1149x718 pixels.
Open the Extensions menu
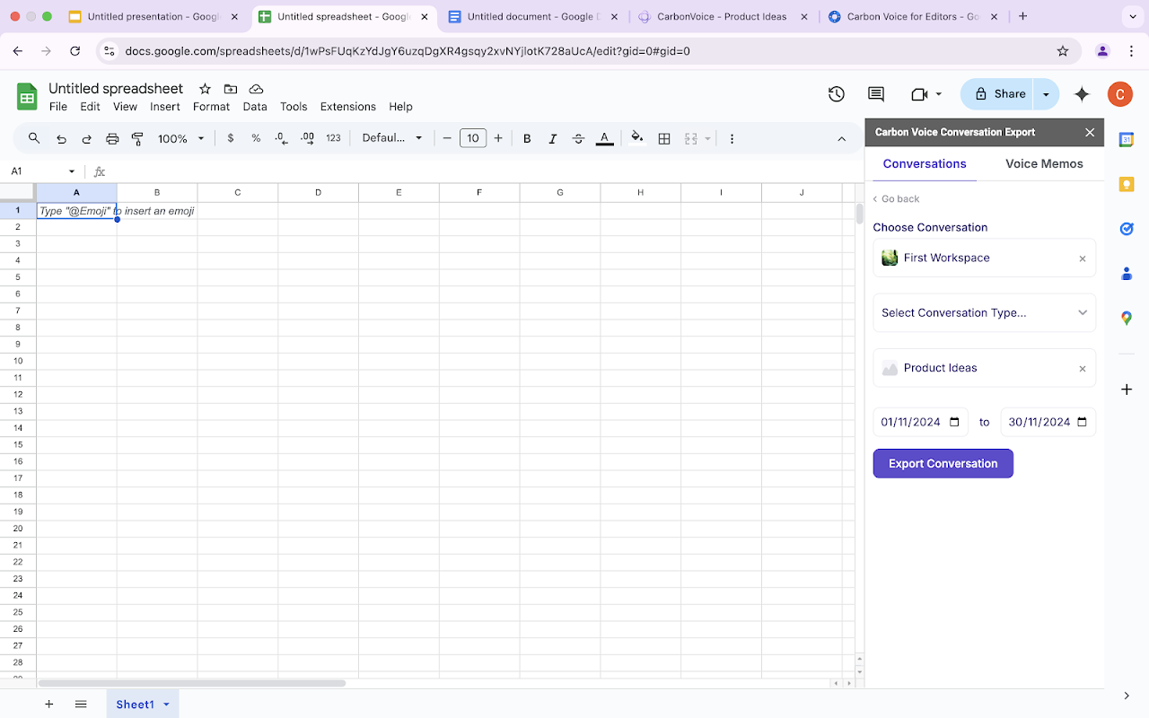pyautogui.click(x=348, y=106)
